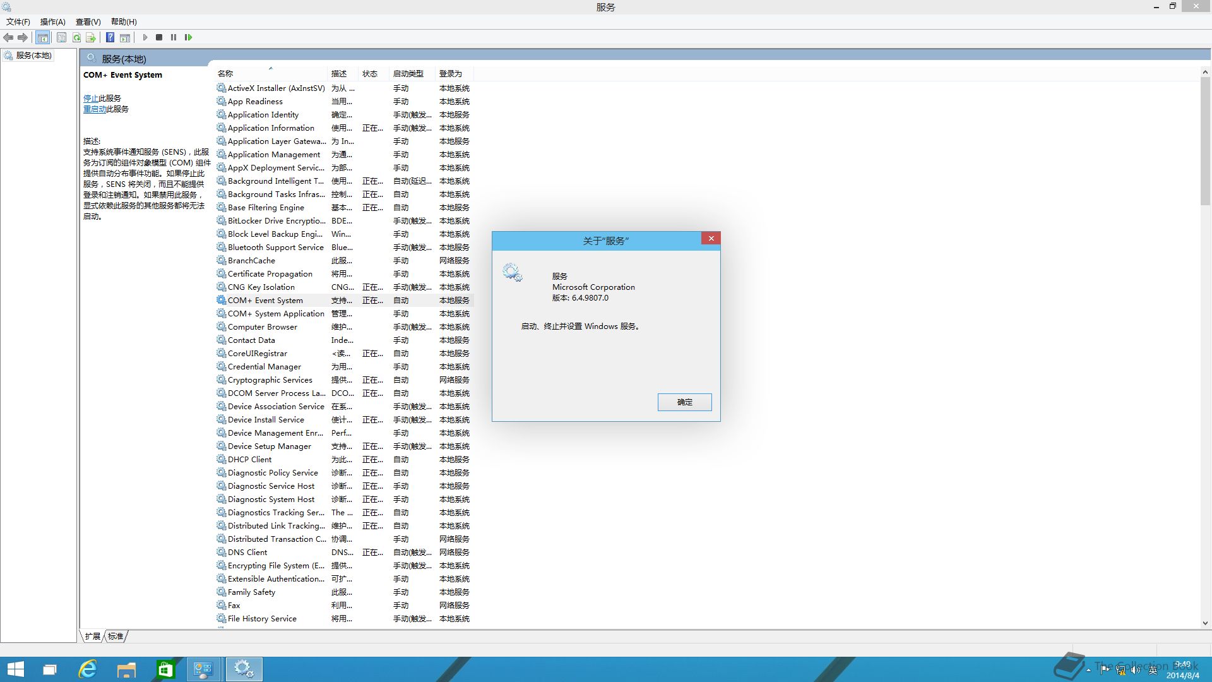
Task: Confirm the About dialog with 确定 button
Action: click(685, 402)
